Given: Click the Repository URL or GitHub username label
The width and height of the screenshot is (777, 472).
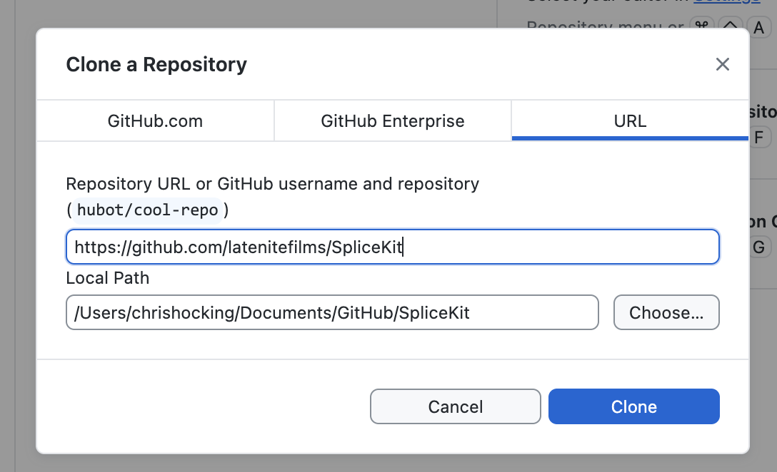Looking at the screenshot, I should pos(272,184).
